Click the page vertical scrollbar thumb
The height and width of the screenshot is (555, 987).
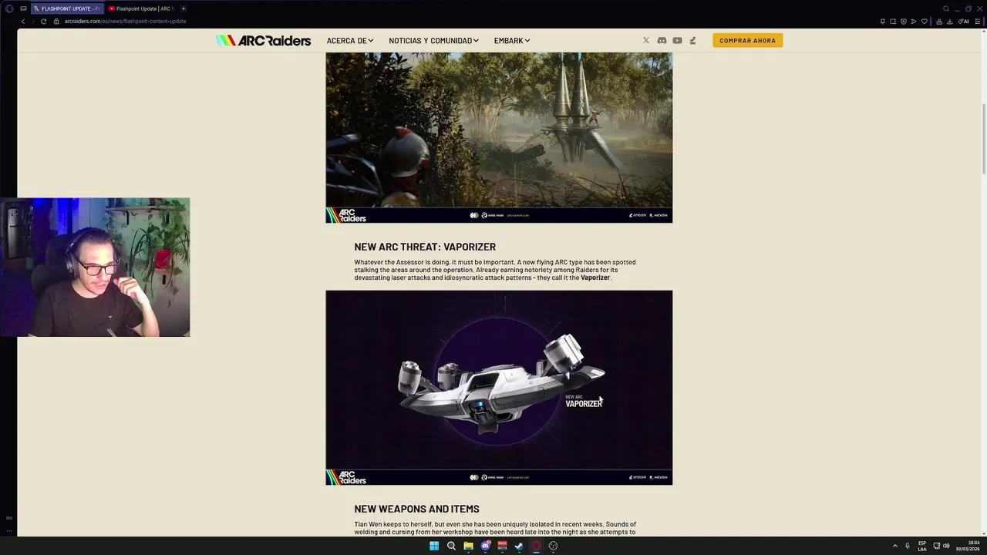pos(984,139)
